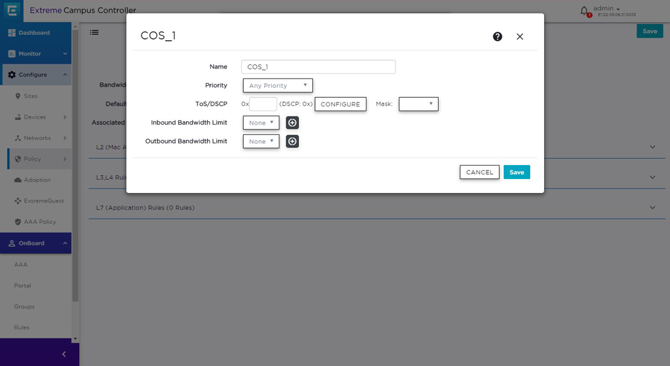Click the CONFIGURE button for ToS/DSCP
The width and height of the screenshot is (670, 366).
[340, 105]
